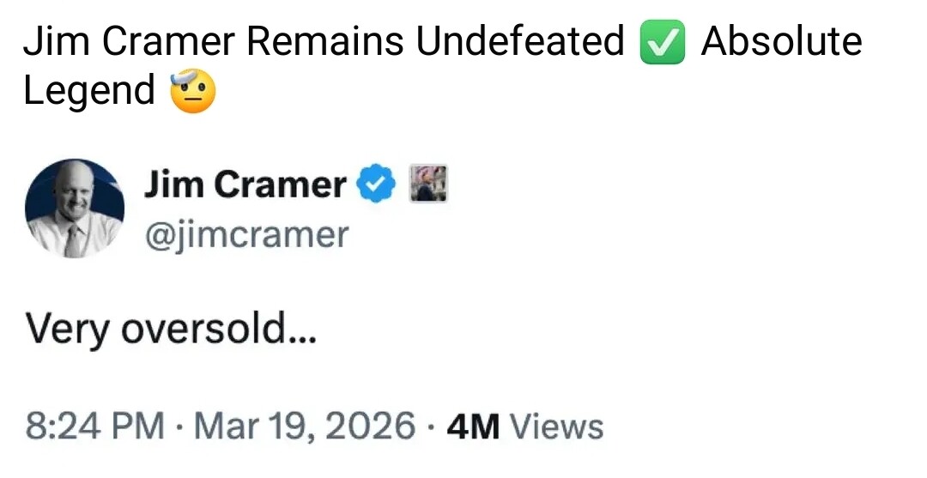Select the word "oversold..." in the tweet

(219, 328)
